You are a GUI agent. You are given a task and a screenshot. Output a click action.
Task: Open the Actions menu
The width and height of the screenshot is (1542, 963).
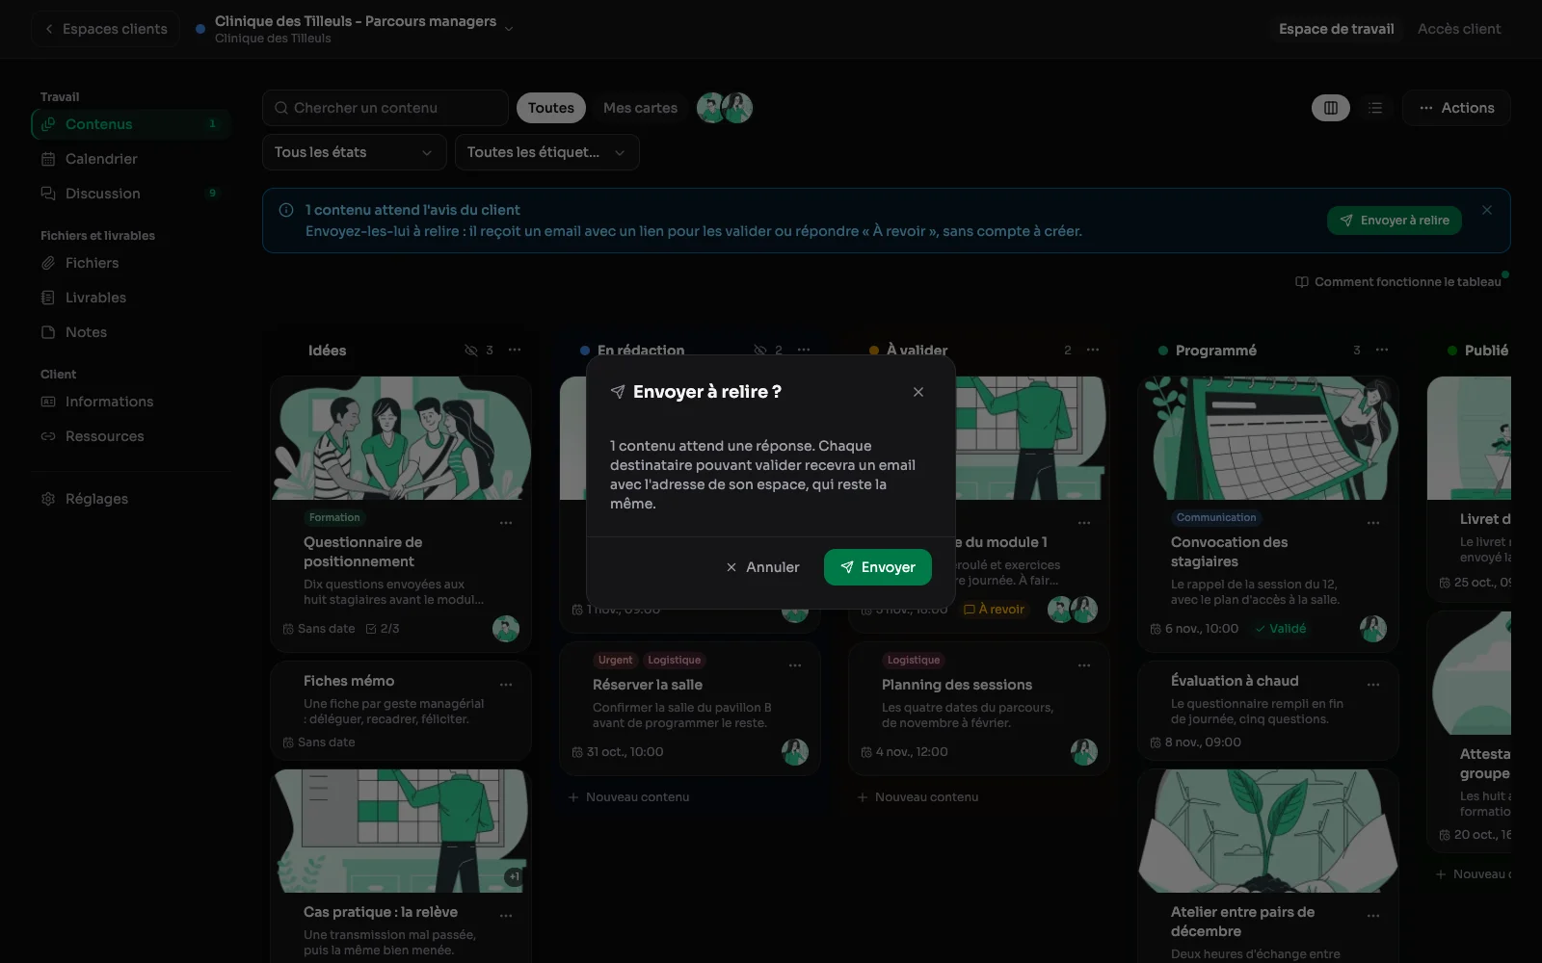coord(1456,108)
